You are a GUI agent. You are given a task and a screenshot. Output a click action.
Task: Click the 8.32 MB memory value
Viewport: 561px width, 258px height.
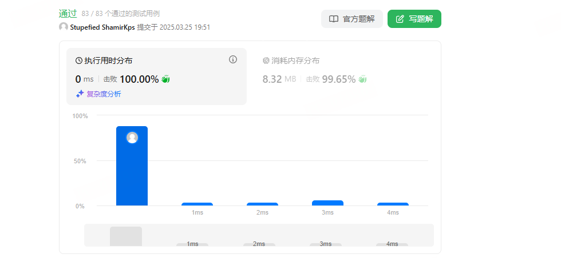279,79
